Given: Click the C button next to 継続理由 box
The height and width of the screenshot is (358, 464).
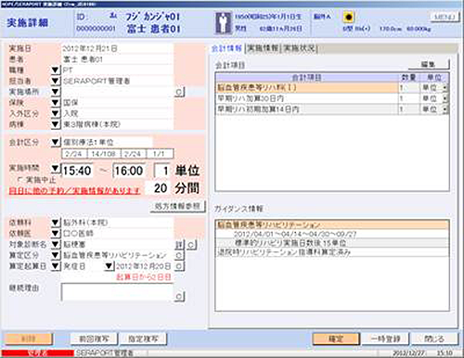Looking at the screenshot, I should pyautogui.click(x=179, y=296).
